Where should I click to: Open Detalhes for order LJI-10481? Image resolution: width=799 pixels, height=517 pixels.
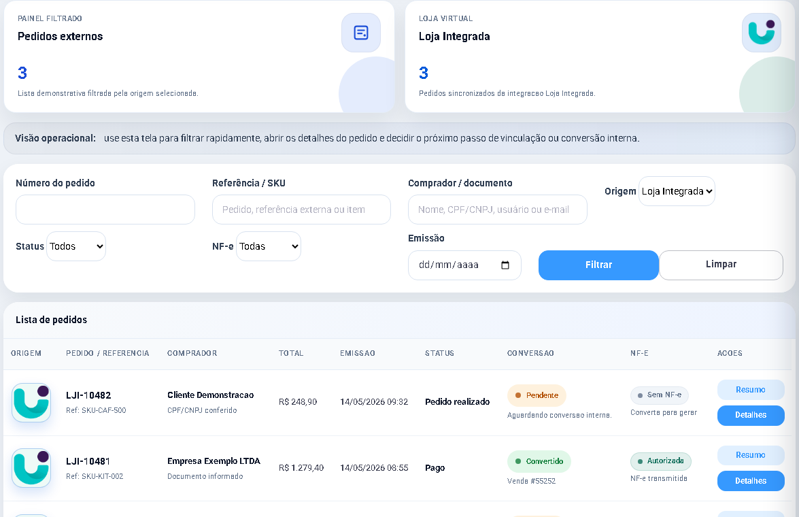pyautogui.click(x=751, y=481)
